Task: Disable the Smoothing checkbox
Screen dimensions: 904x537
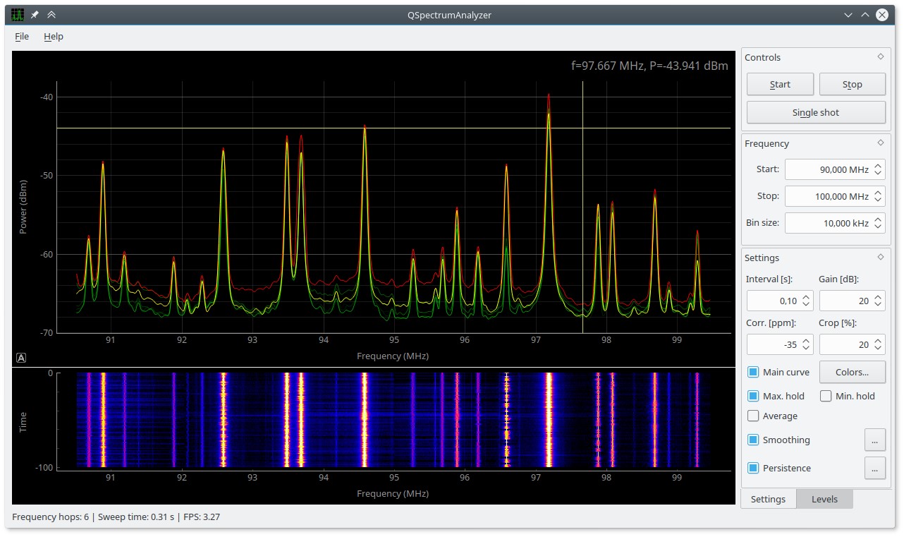Action: [x=753, y=440]
